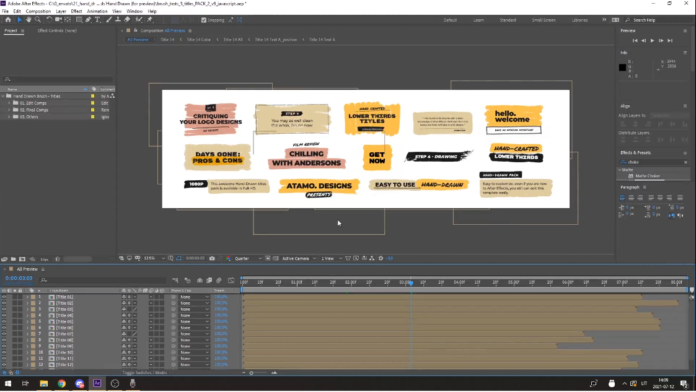Select the Pen tool
Image resolution: width=696 pixels, height=392 pixels.
coord(88,19)
